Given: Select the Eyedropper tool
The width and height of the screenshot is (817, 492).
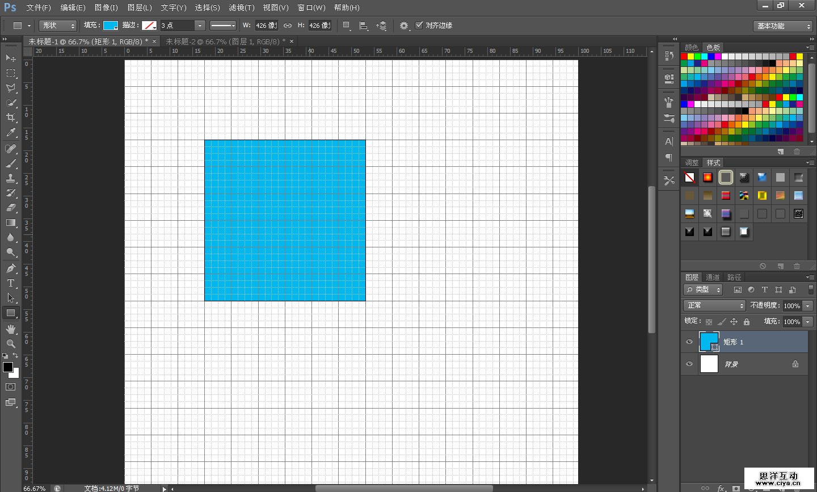Looking at the screenshot, I should 11,133.
